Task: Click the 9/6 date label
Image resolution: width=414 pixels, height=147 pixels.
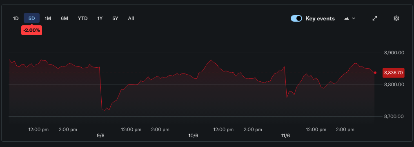Action: 100,136
